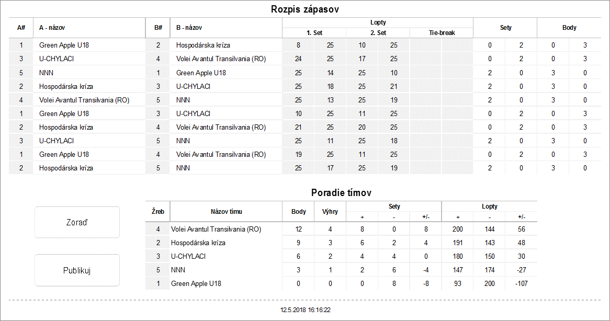Select the "B - názov" column header
This screenshot has width=610, height=321.
click(189, 28)
